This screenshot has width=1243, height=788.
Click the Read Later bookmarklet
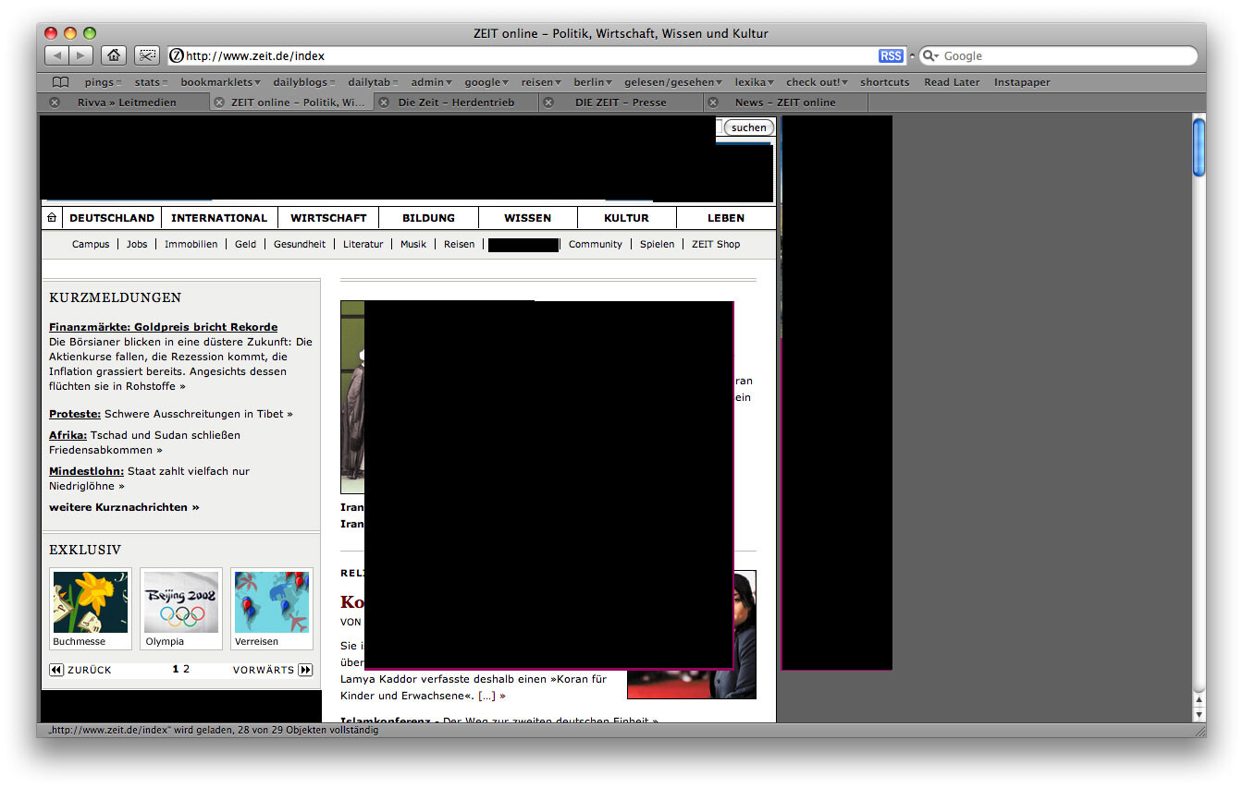pyautogui.click(x=952, y=82)
